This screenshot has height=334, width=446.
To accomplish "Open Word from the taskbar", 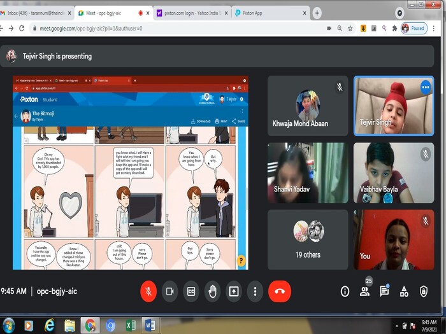I will [x=150, y=326].
